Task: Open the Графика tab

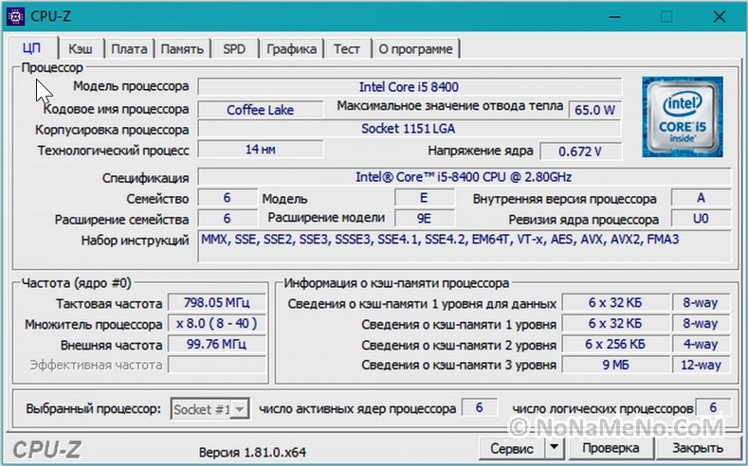Action: click(291, 48)
